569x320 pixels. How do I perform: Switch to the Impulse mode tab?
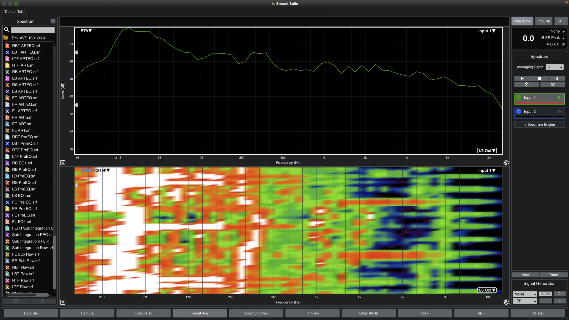coord(544,21)
